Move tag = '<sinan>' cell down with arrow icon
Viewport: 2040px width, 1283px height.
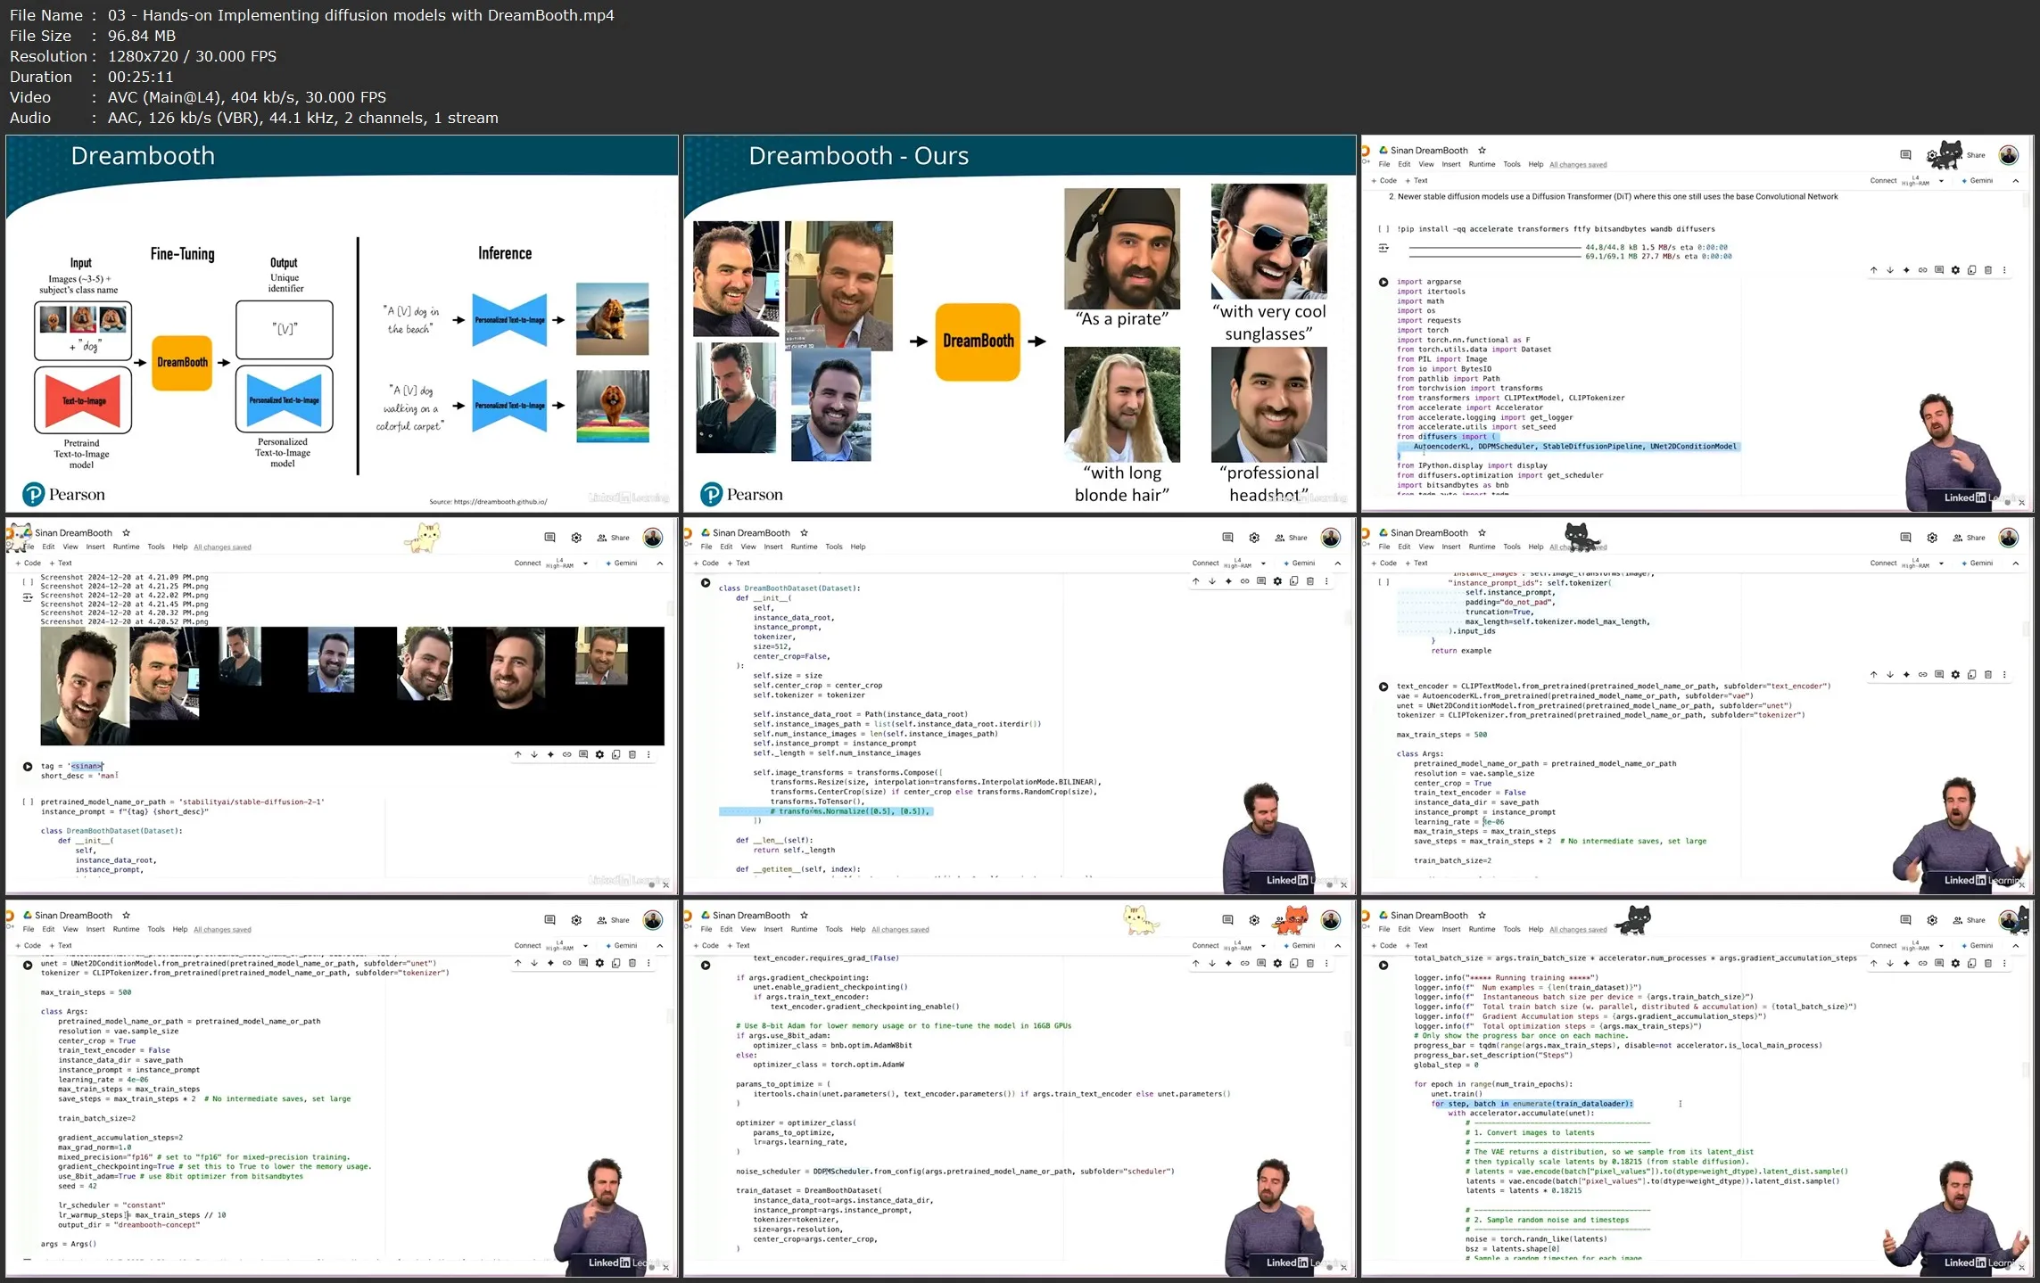click(x=534, y=754)
